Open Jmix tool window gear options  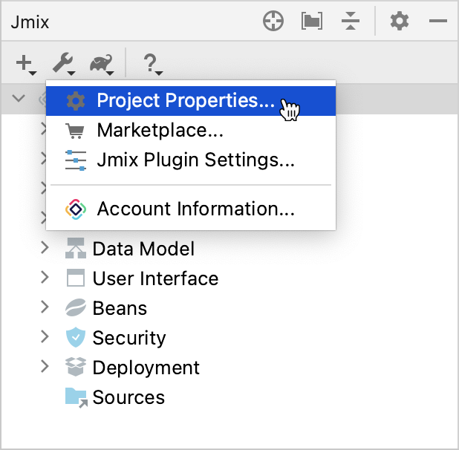click(400, 21)
